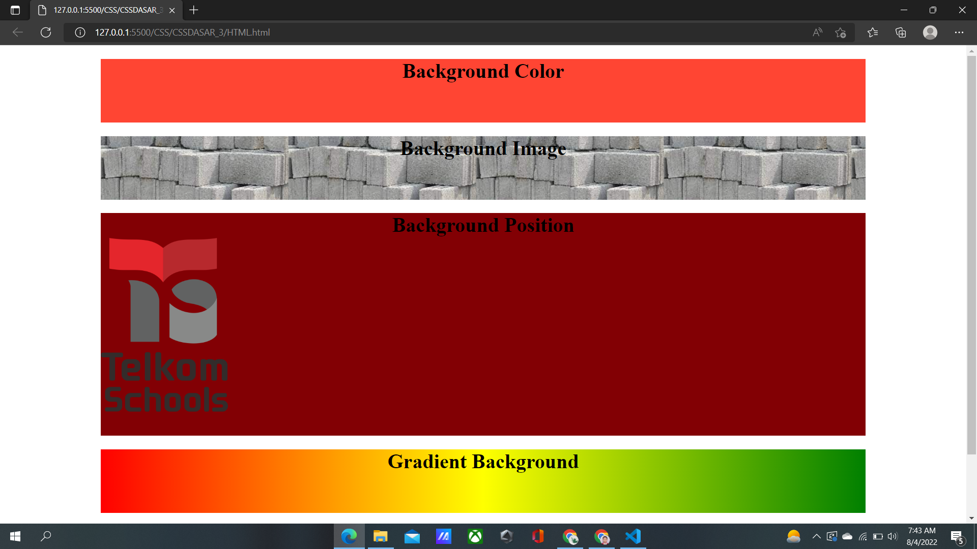Launch Visual Studio Code from the taskbar
The width and height of the screenshot is (977, 549).
[x=632, y=536]
